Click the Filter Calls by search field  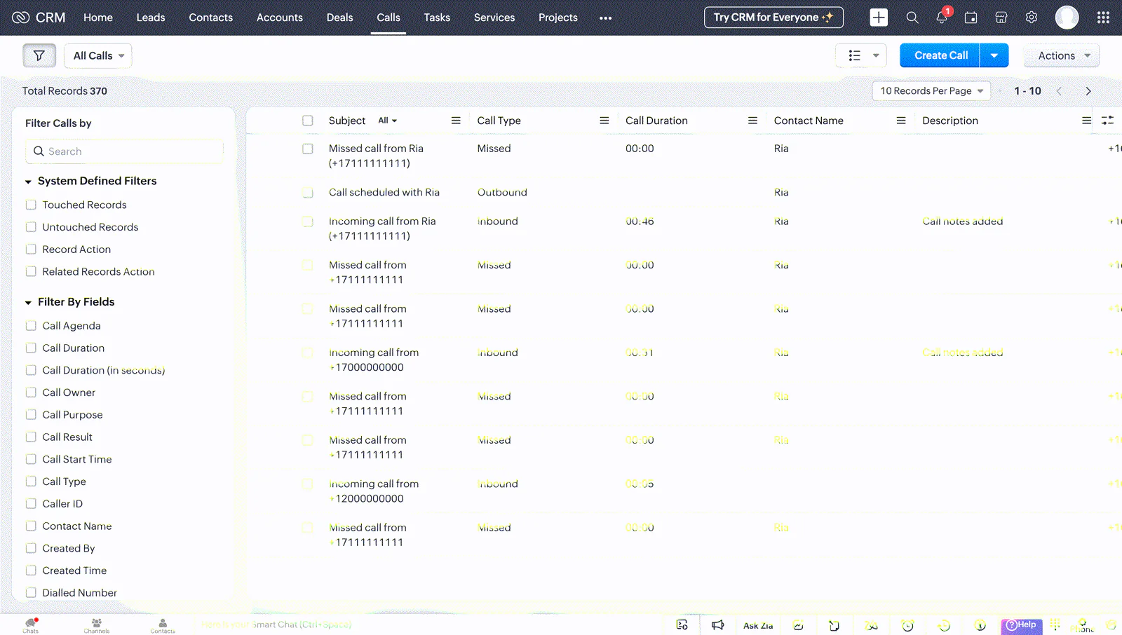point(125,151)
